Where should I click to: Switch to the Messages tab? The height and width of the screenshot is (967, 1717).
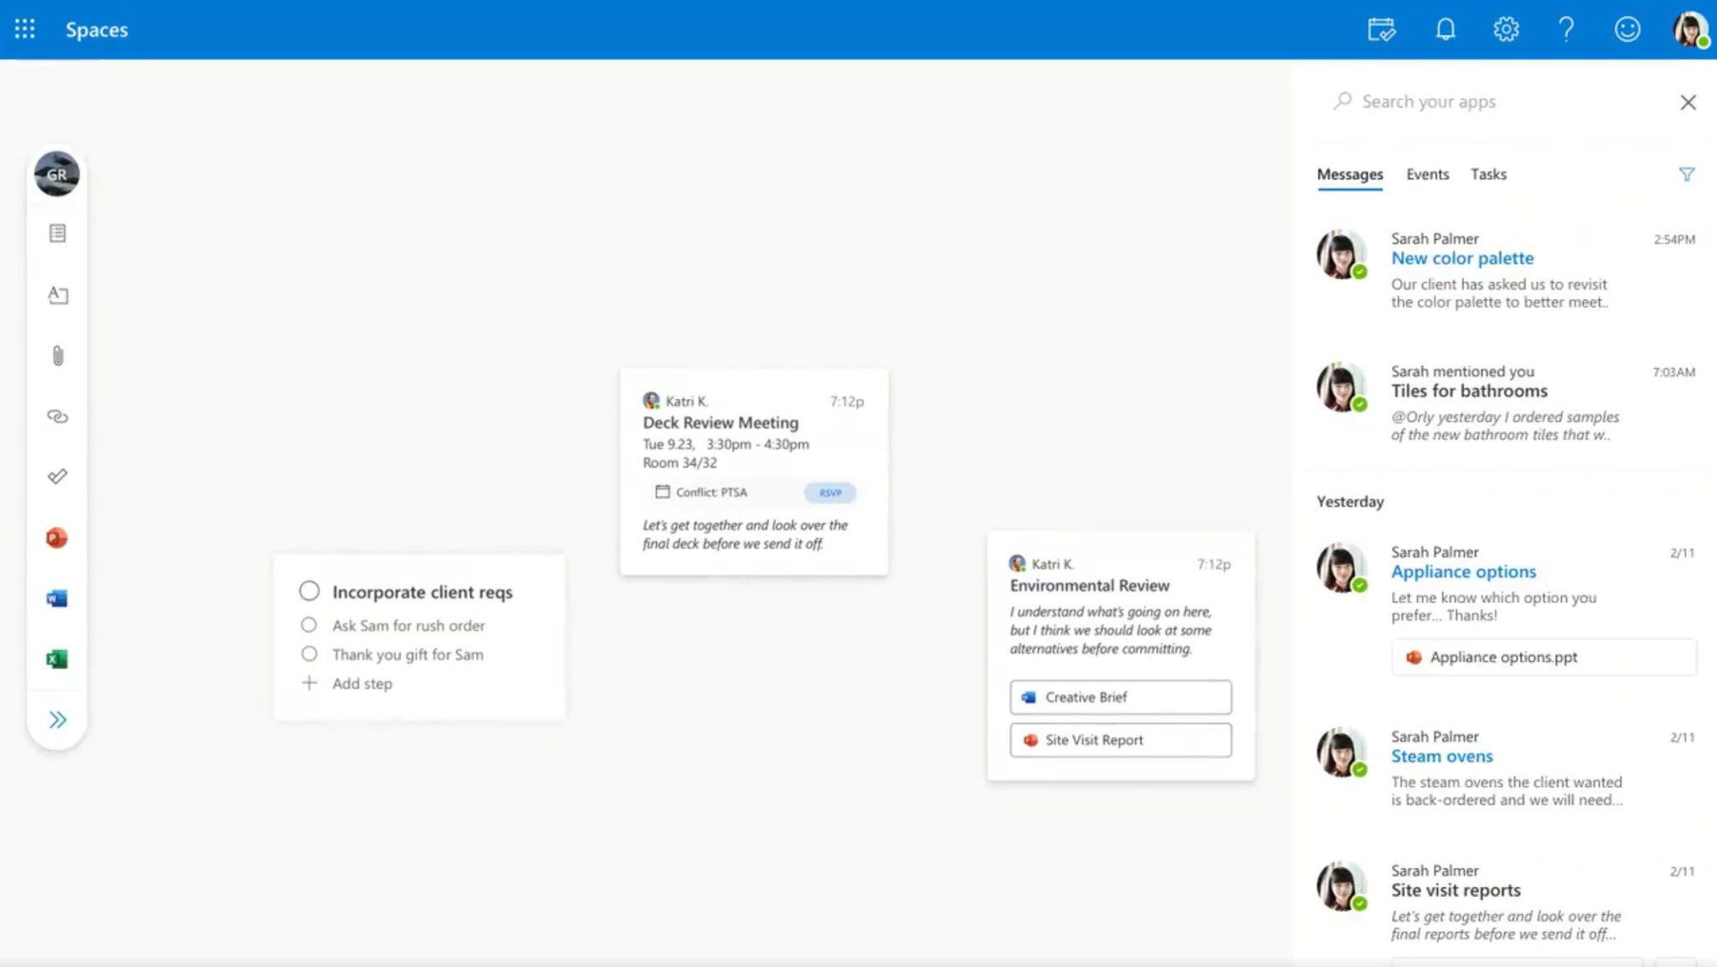coord(1350,174)
